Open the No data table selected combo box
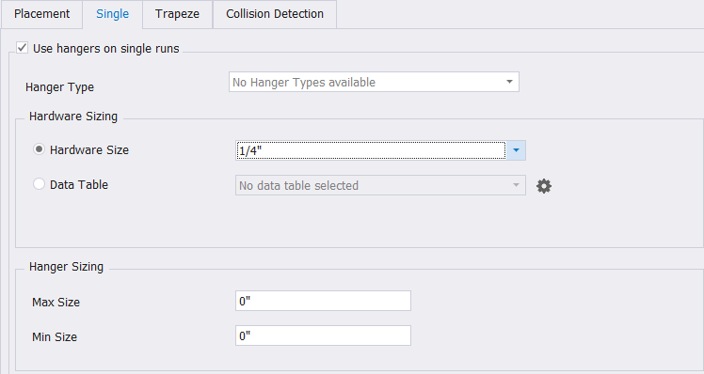The height and width of the screenshot is (374, 704). coord(380,185)
